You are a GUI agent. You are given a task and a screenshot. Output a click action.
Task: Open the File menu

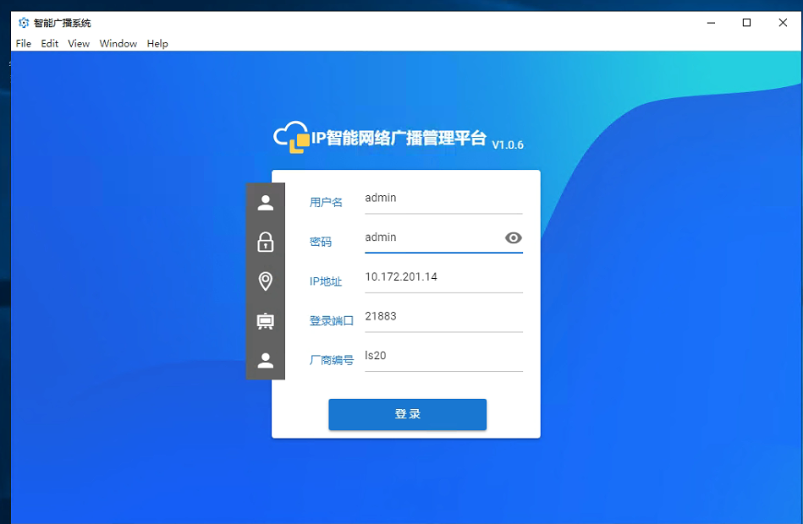pos(24,43)
